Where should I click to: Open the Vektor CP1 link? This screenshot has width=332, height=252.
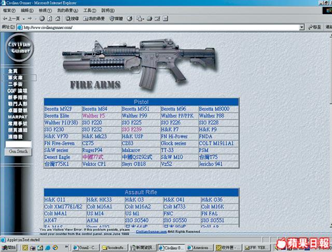point(94,164)
